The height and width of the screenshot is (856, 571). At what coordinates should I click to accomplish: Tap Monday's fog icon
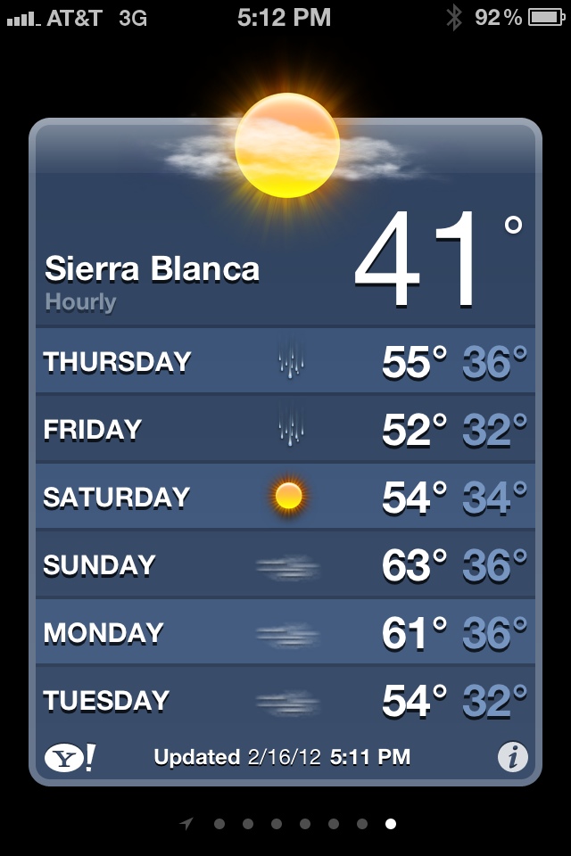(x=287, y=634)
